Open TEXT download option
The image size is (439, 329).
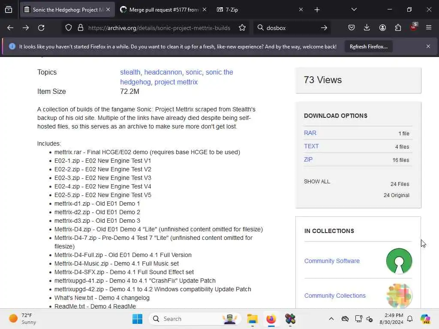(x=311, y=146)
